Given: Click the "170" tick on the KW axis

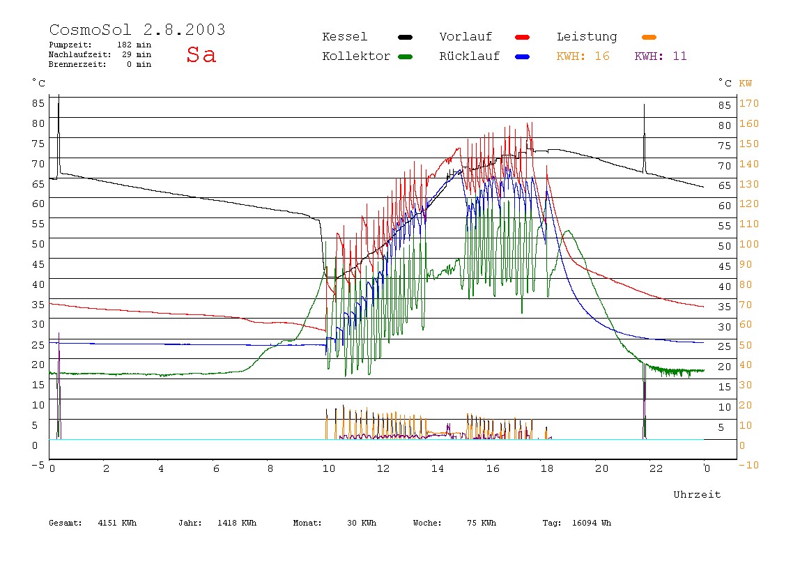Looking at the screenshot, I should point(749,103).
